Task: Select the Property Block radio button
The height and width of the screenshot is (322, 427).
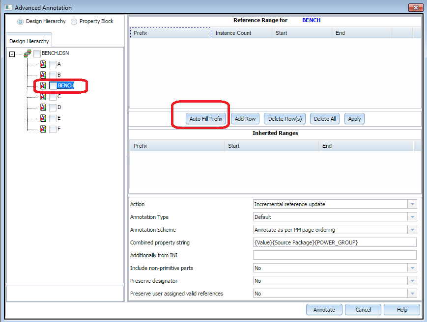Action: [x=74, y=22]
